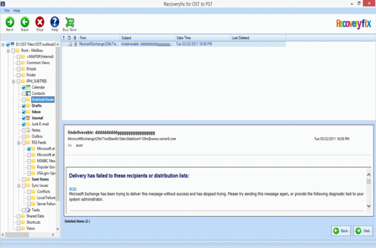Click the Notes folder icon in tree
Screen dimensions: 376x248
click(x=28, y=130)
